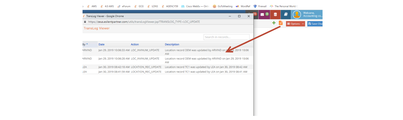
Task: Open the 4.0 AWS bookmark
Action: (107, 6)
